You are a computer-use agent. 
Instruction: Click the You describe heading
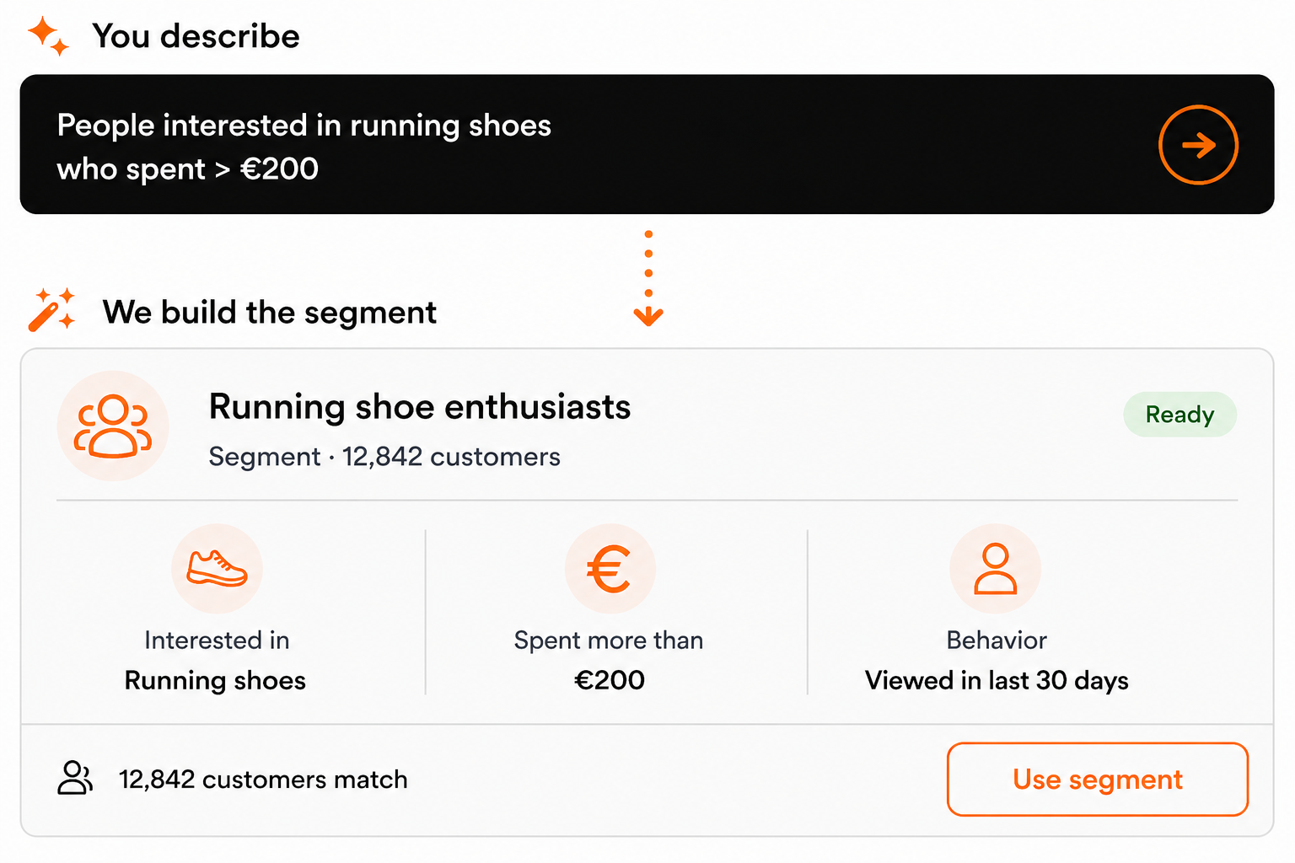(x=196, y=36)
